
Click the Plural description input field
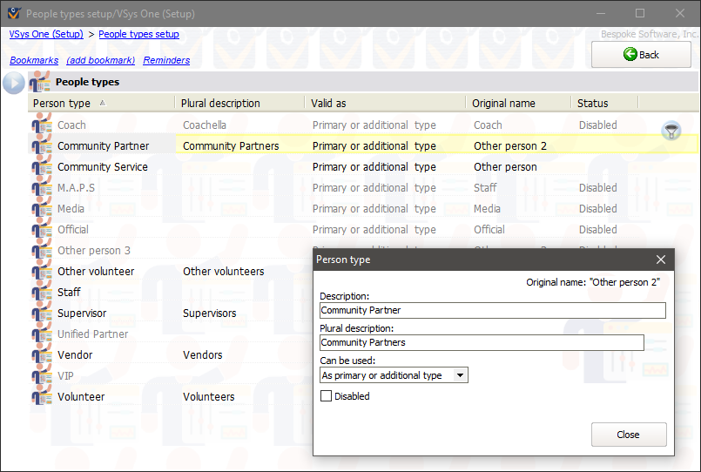point(482,342)
